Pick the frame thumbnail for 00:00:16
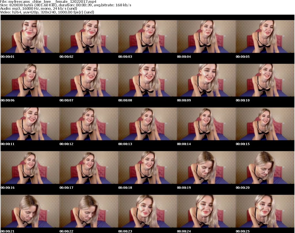This screenshot has height=233, width=295. (x=30, y=167)
